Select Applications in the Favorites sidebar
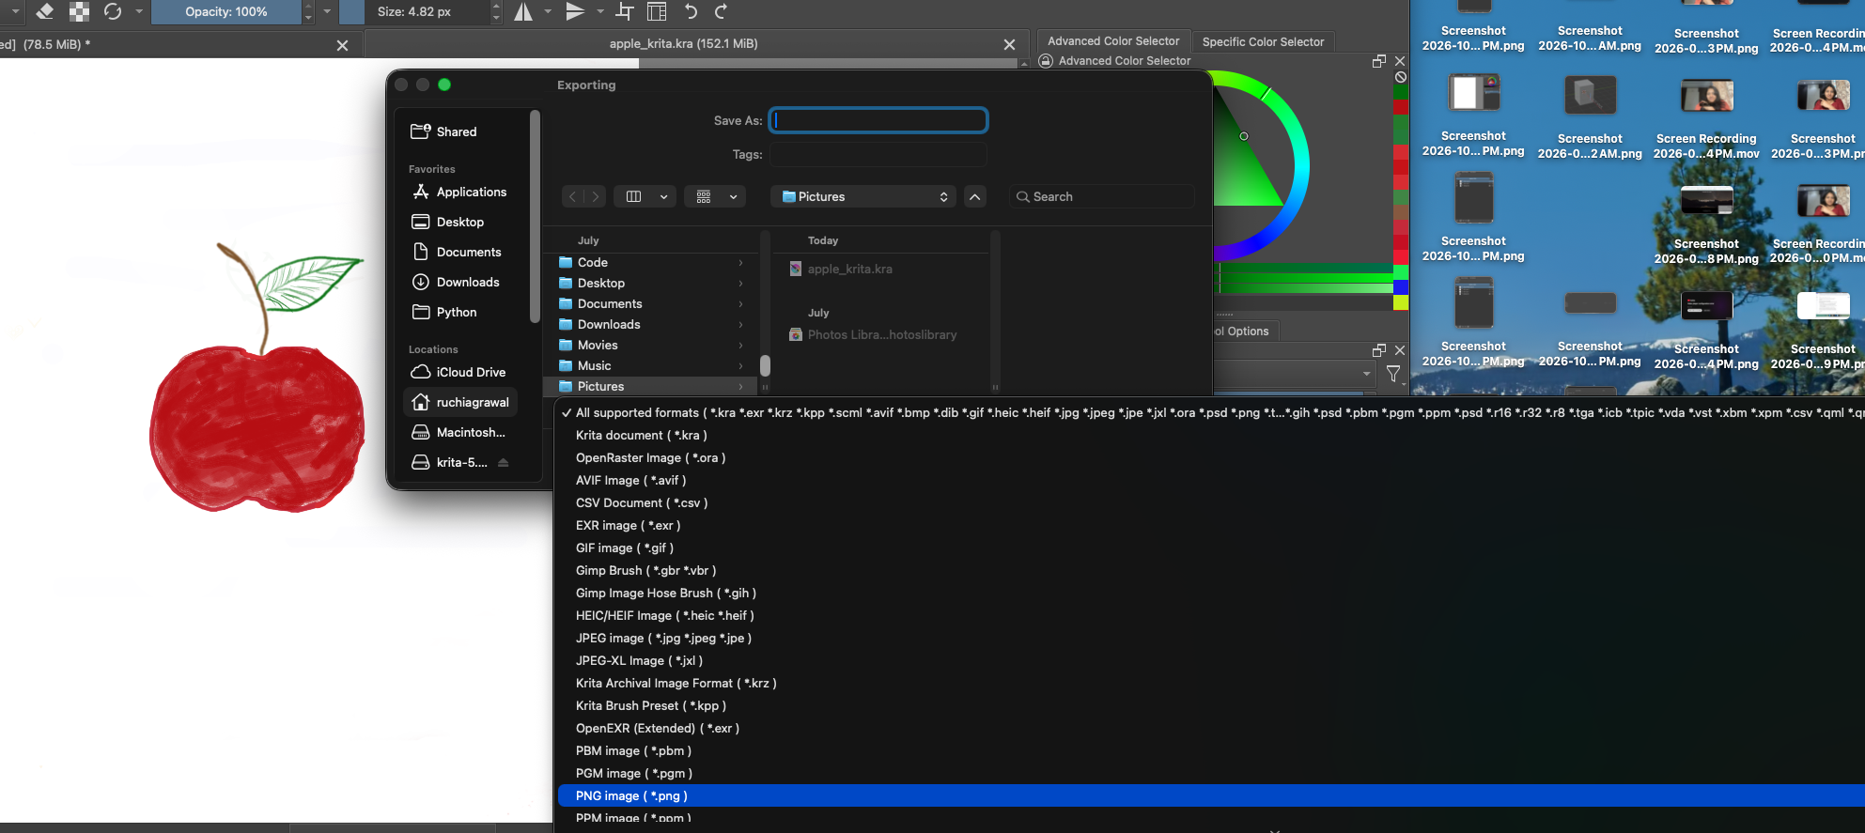Viewport: 1865px width, 833px height. 459,192
